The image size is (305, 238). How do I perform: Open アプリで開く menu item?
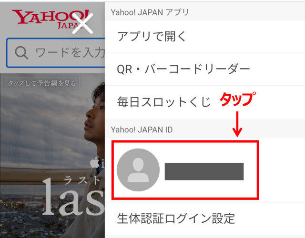click(x=205, y=37)
